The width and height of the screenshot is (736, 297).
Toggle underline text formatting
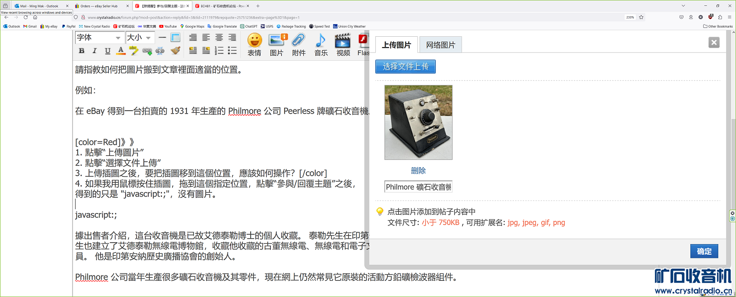click(x=107, y=51)
